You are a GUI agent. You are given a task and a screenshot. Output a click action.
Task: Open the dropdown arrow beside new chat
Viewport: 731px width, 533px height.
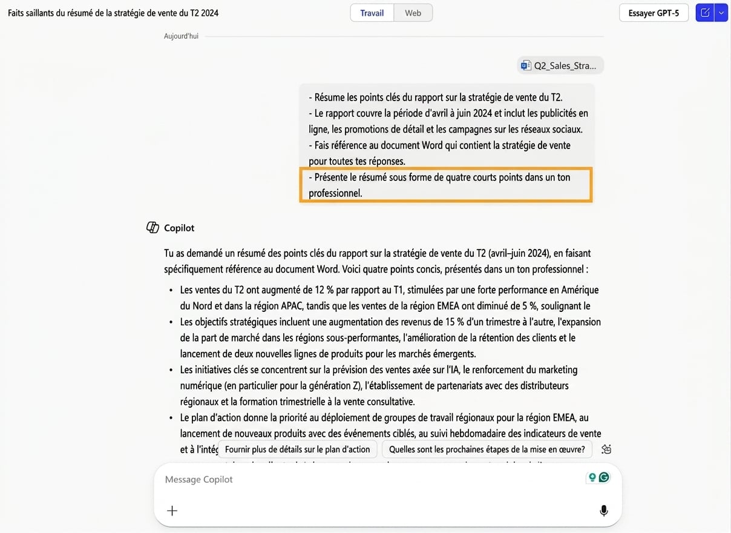[721, 13]
